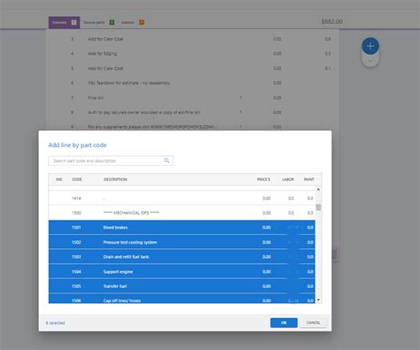Click the scroll down arrow in list
Image resolution: width=420 pixels, height=350 pixels.
(x=318, y=300)
